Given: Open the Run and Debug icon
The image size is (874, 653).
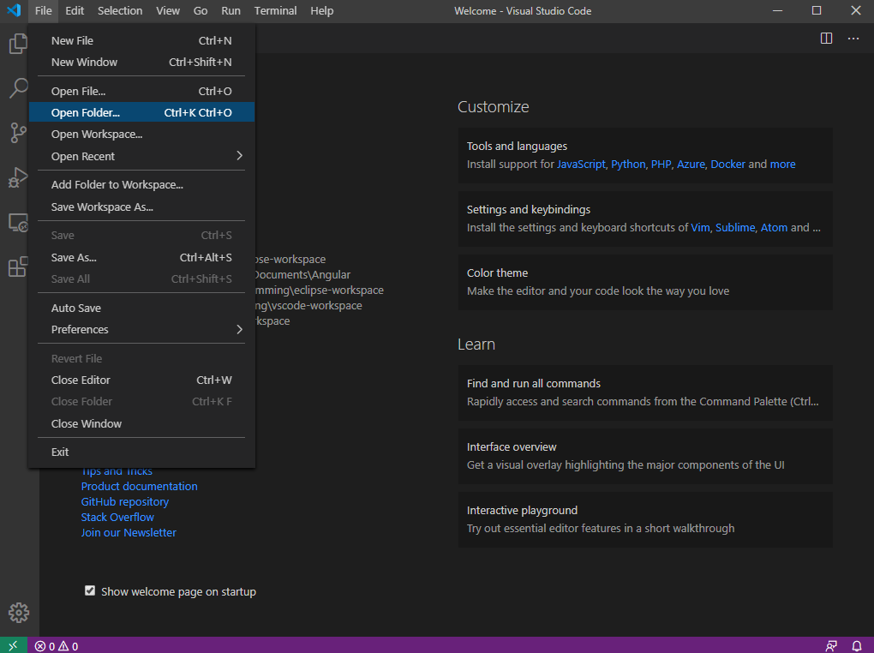Looking at the screenshot, I should pos(18,177).
